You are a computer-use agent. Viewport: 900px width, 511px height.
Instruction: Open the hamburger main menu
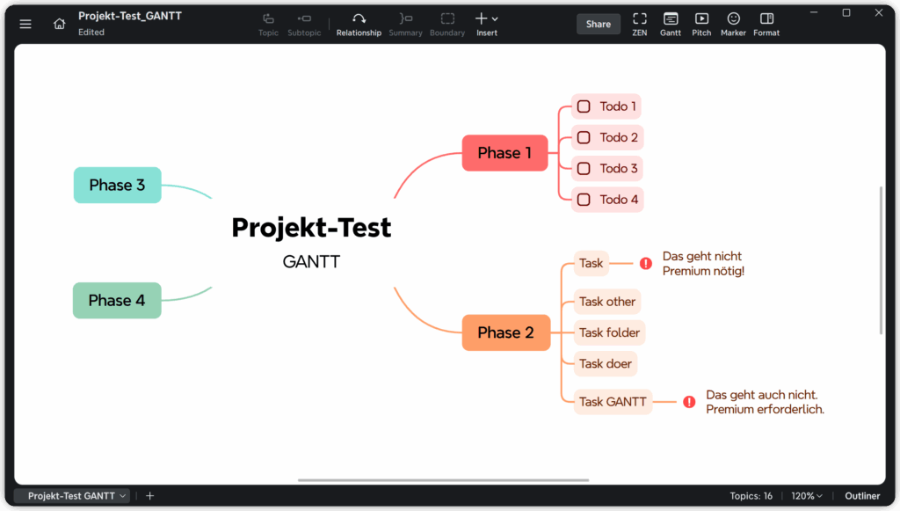point(25,24)
